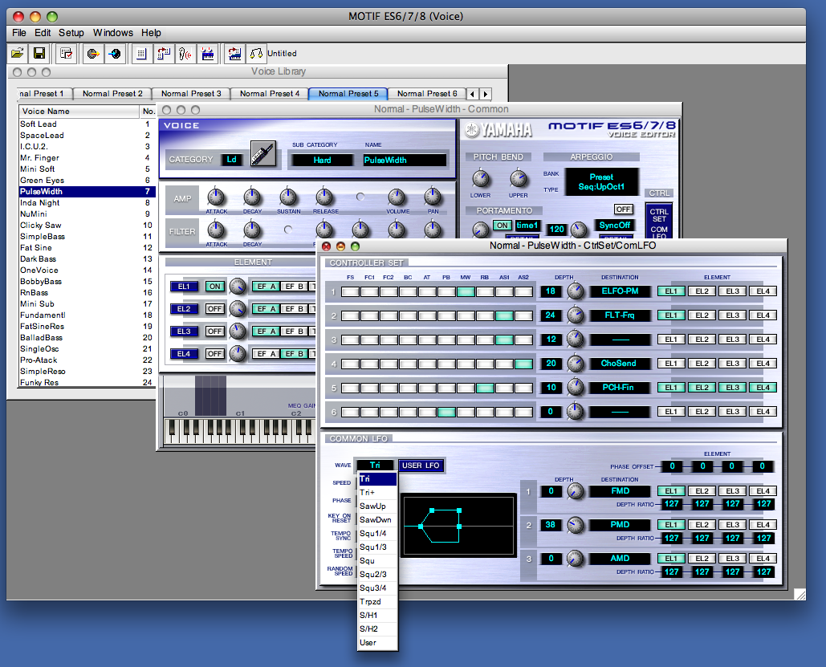The height and width of the screenshot is (667, 826).
Task: Click EF B button for EL4
Action: 294,353
